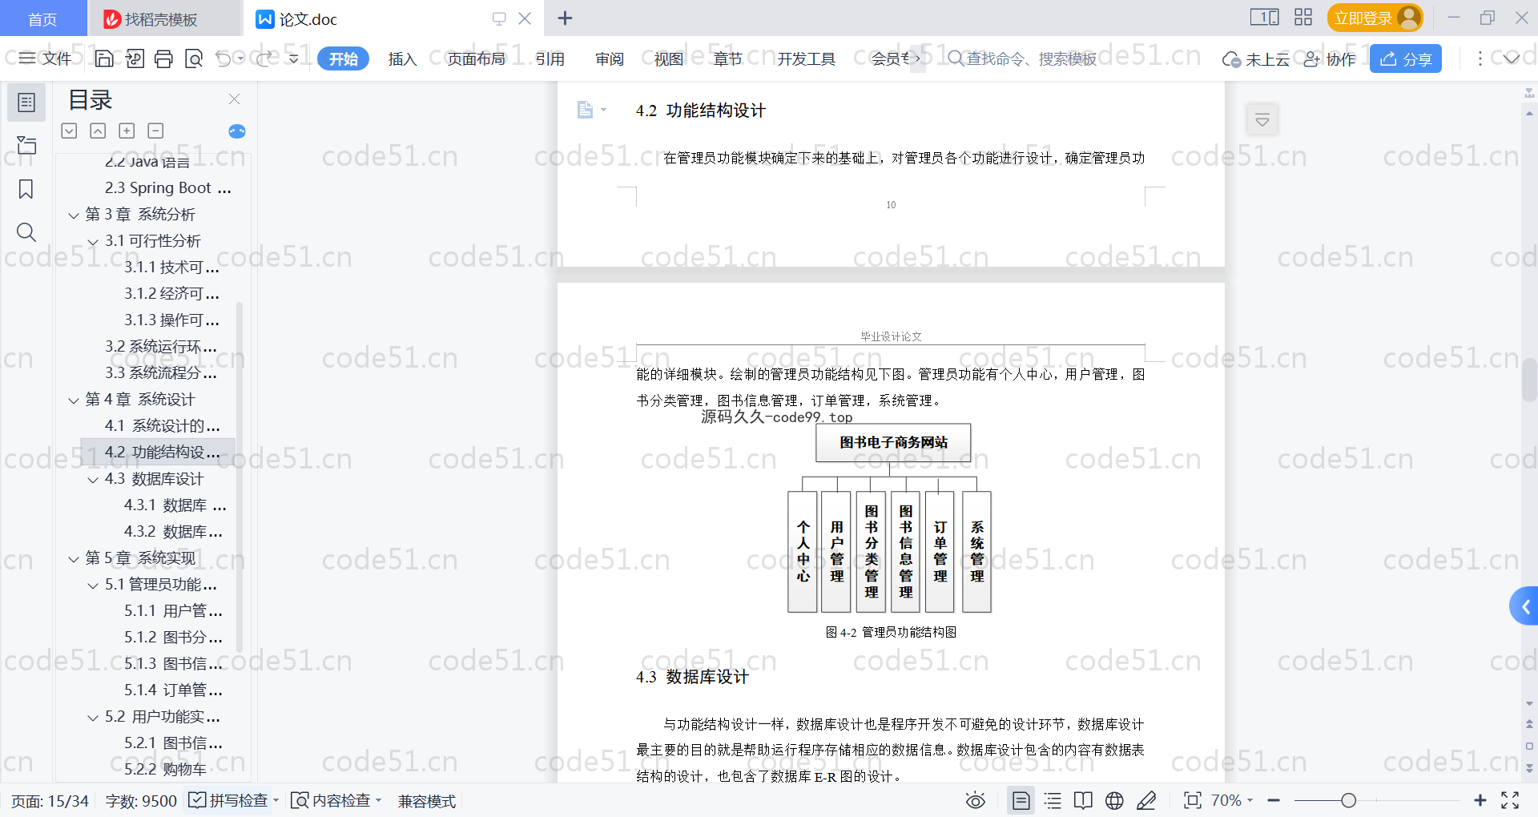Click the 立即登录 login button
This screenshot has height=817, width=1538.
[x=1375, y=18]
